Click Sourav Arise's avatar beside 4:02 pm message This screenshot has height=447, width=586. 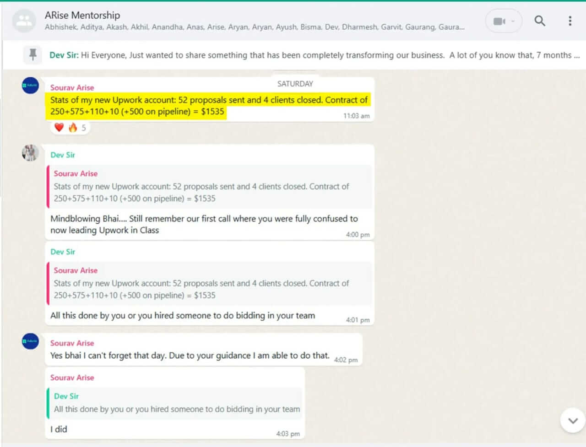click(x=30, y=341)
